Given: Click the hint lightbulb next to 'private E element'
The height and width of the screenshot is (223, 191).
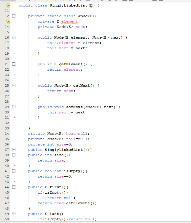Looking at the screenshot, I should [8, 21].
